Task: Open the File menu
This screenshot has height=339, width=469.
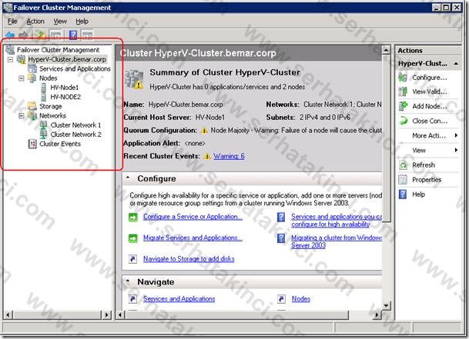Action: click(12, 22)
